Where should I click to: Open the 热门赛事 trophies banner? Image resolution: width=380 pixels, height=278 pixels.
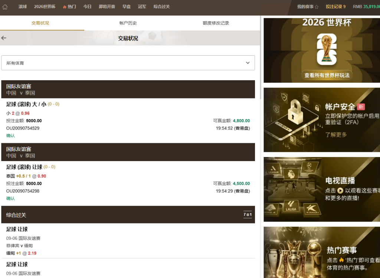click(322, 252)
